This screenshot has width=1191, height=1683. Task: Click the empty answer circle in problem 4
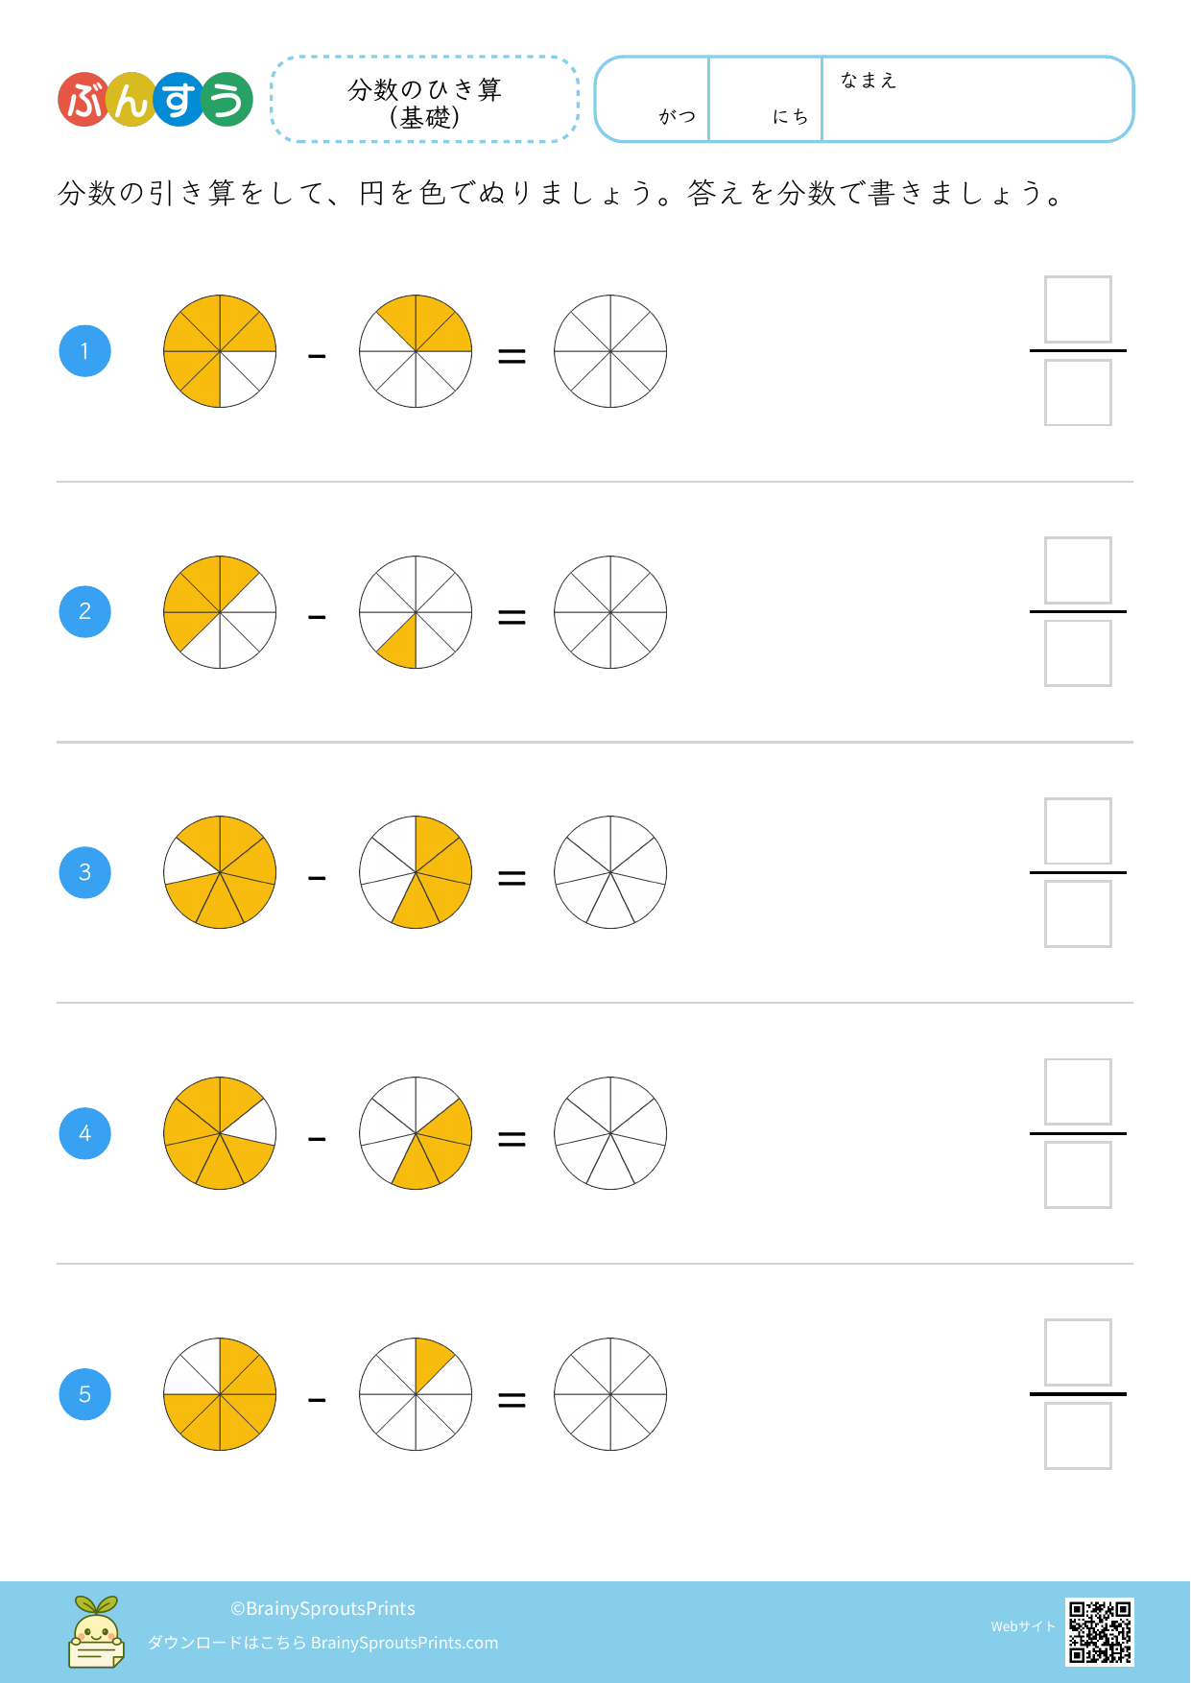coord(610,1133)
